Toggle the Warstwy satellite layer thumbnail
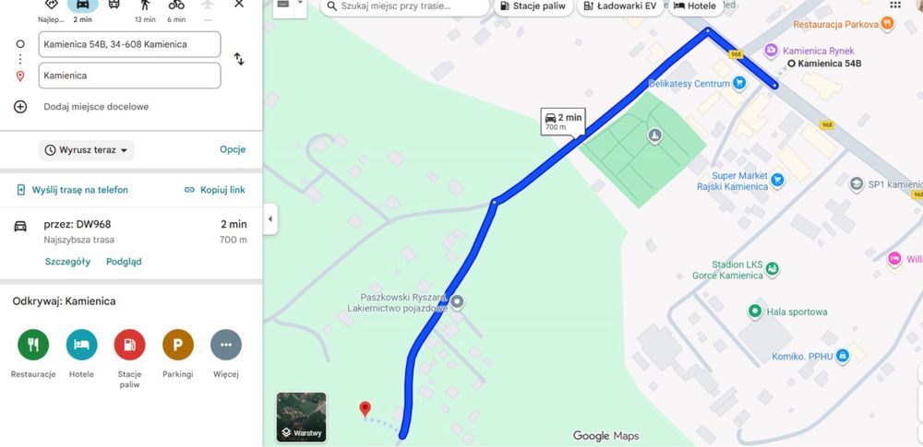The width and height of the screenshot is (923, 447). (x=302, y=417)
